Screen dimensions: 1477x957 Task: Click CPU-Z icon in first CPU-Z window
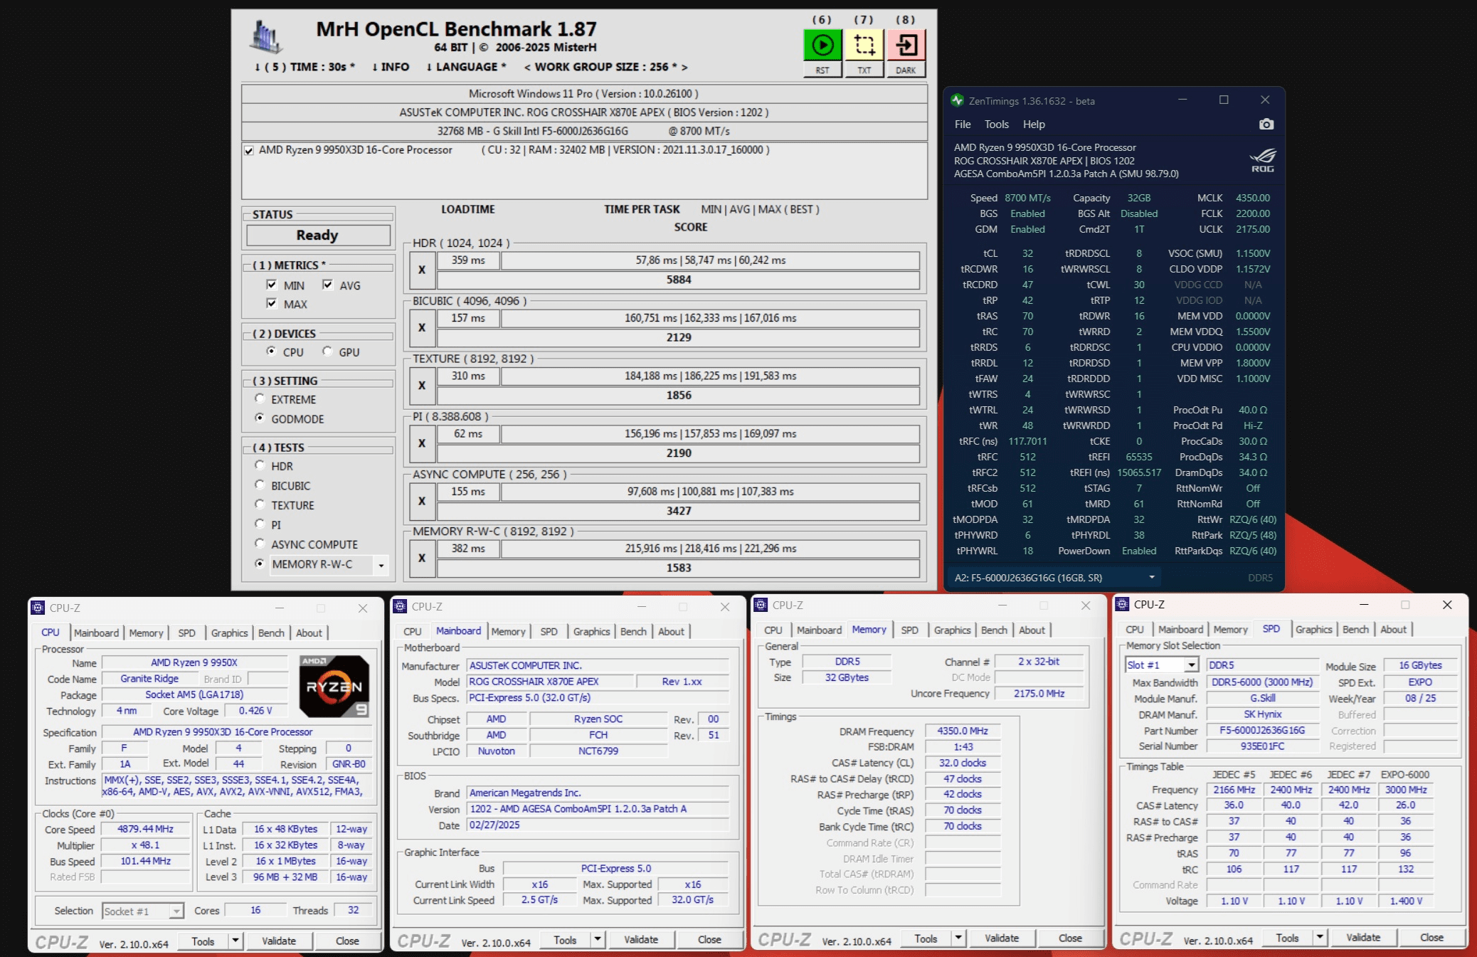[x=38, y=608]
